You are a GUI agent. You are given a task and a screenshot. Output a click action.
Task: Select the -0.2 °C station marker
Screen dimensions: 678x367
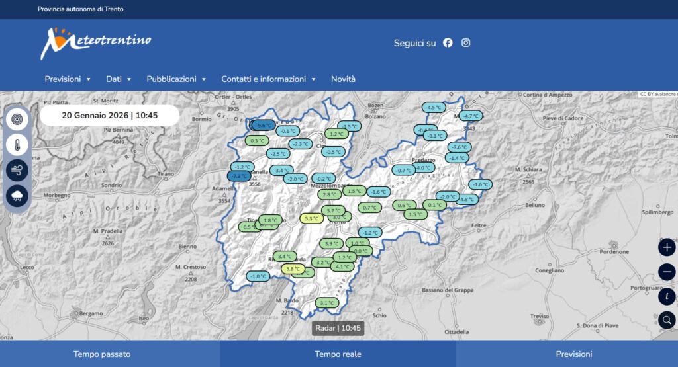(324, 179)
